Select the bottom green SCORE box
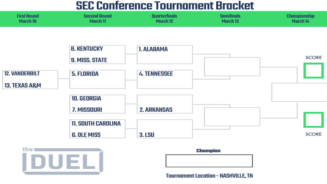 click(x=313, y=120)
